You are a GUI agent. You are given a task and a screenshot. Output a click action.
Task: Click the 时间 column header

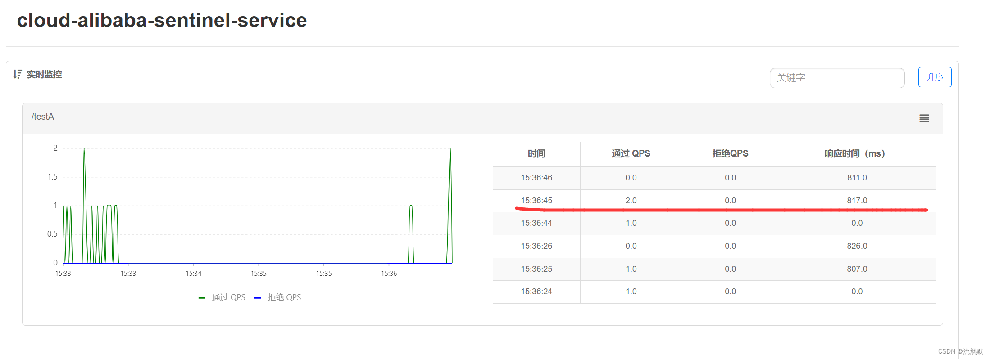pos(536,154)
